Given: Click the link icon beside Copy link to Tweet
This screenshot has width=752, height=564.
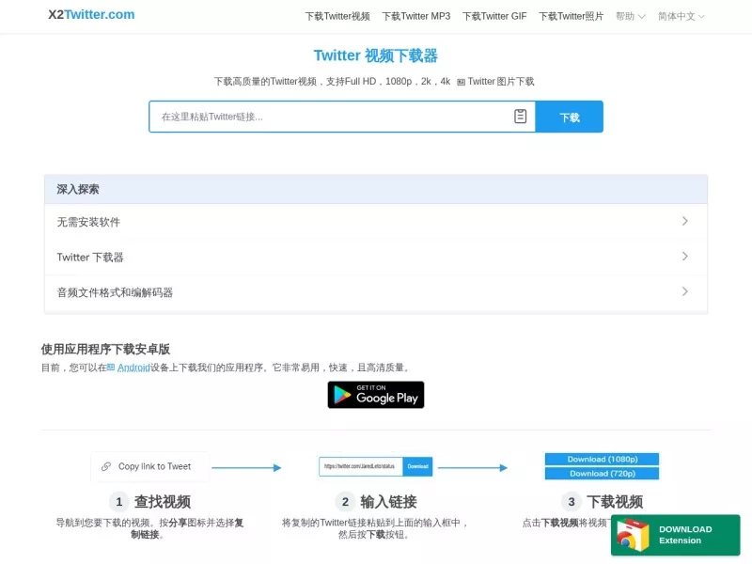Looking at the screenshot, I should [106, 466].
